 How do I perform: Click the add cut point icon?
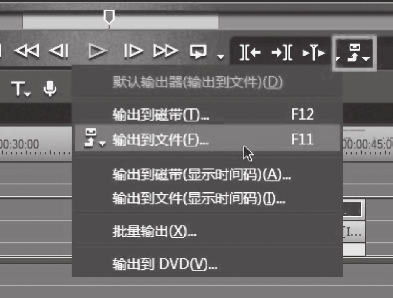314,52
